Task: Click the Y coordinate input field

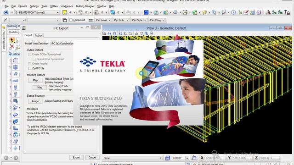Action: click(x=242, y=158)
